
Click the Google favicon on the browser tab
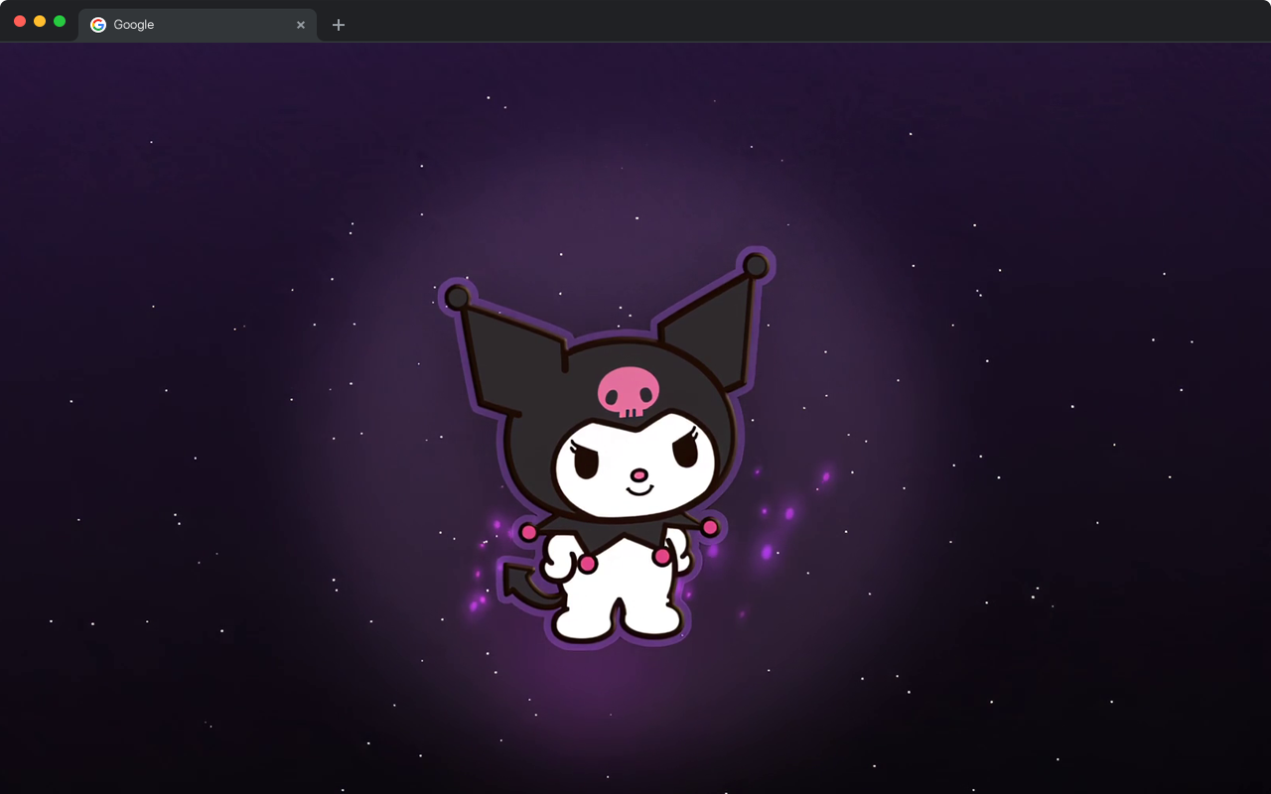[x=97, y=24]
